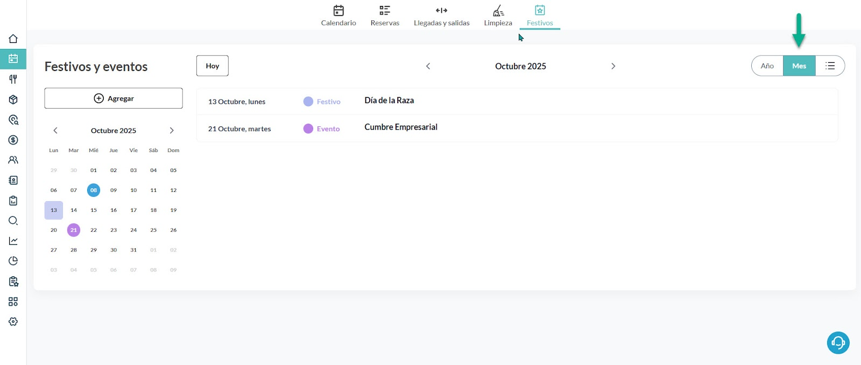Click the restaurant fork and knife sidebar icon

coord(13,79)
